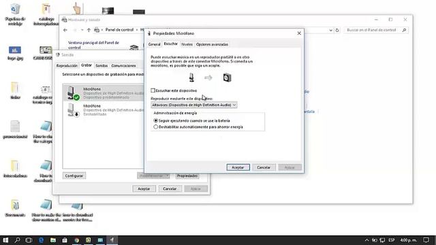Image resolution: width=436 pixels, height=245 pixels.
Task: Enable Escuchar este dispositivo checkbox
Action: click(153, 91)
